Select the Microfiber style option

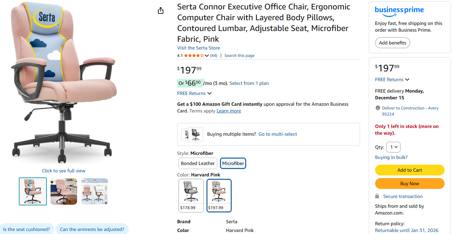tap(233, 163)
